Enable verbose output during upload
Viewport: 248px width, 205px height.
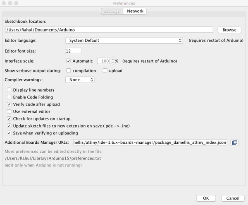(x=105, y=70)
